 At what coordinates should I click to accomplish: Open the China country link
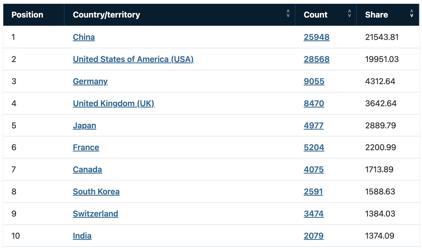[84, 37]
